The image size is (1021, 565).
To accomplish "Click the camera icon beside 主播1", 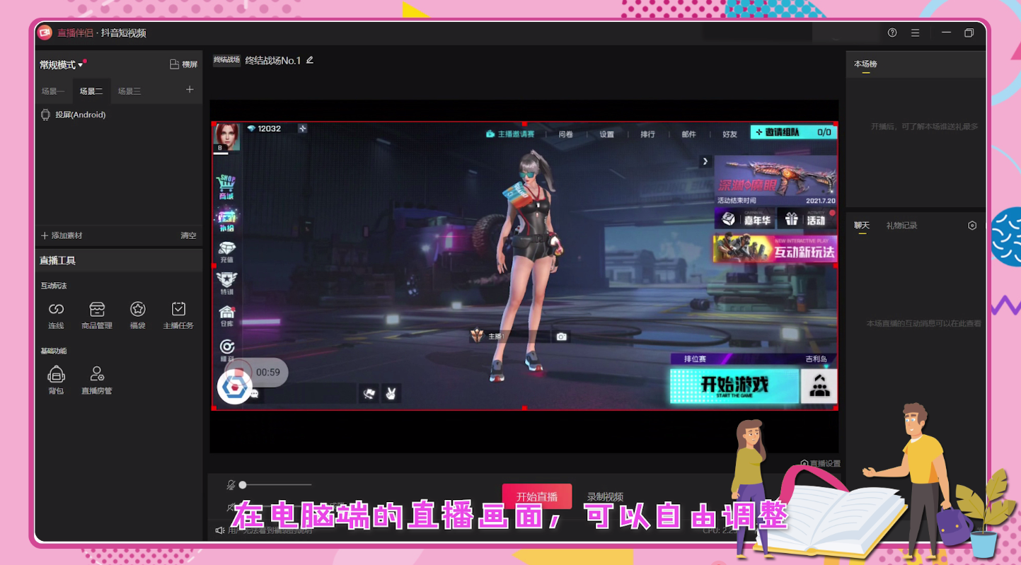I will point(561,337).
